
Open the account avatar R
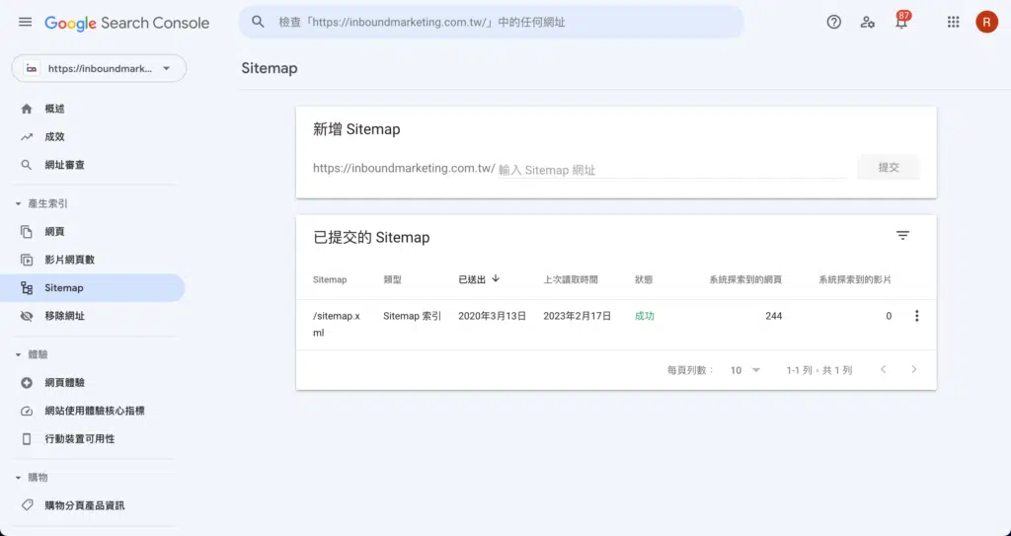click(x=986, y=22)
